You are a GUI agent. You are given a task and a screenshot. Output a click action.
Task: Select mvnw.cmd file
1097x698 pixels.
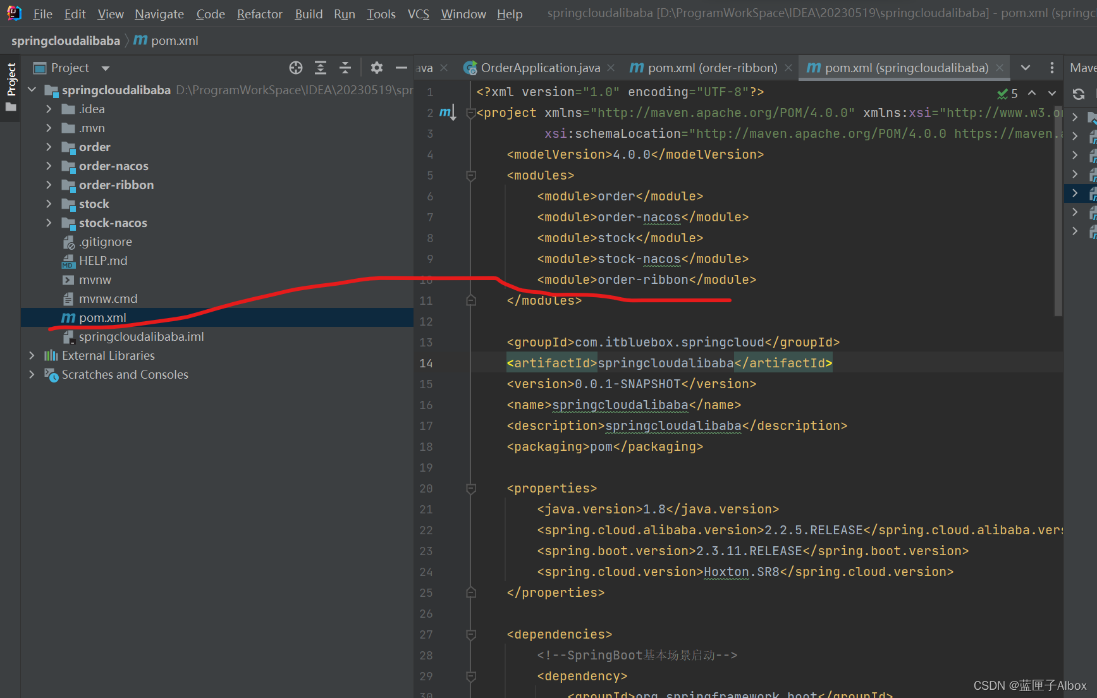pyautogui.click(x=107, y=298)
